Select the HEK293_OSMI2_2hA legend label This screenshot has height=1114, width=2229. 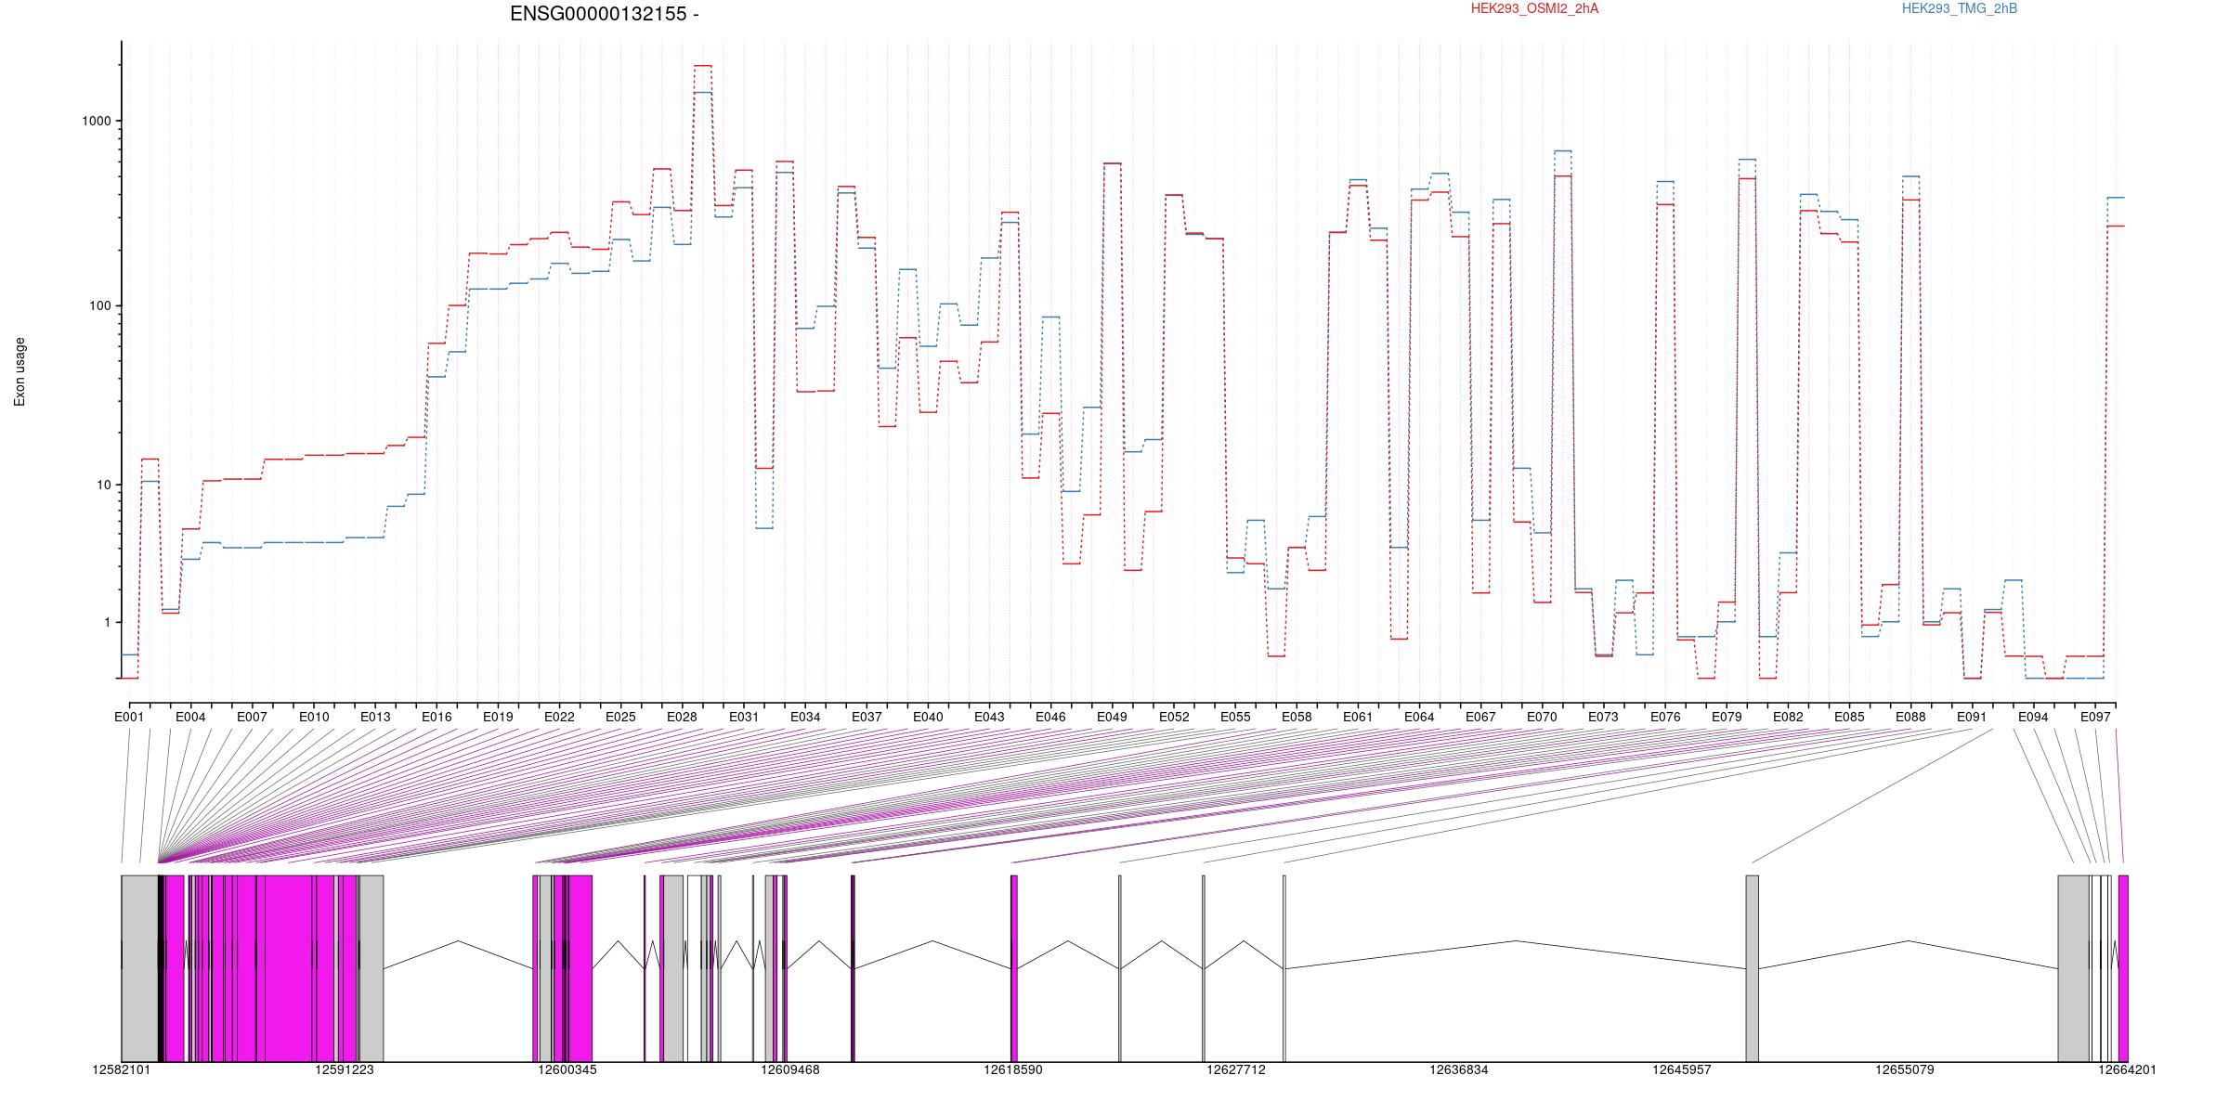[1535, 8]
